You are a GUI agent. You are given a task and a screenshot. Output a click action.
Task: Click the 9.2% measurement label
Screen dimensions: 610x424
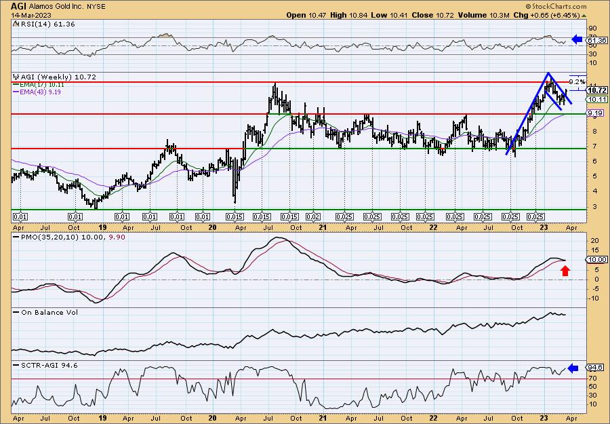coord(577,82)
